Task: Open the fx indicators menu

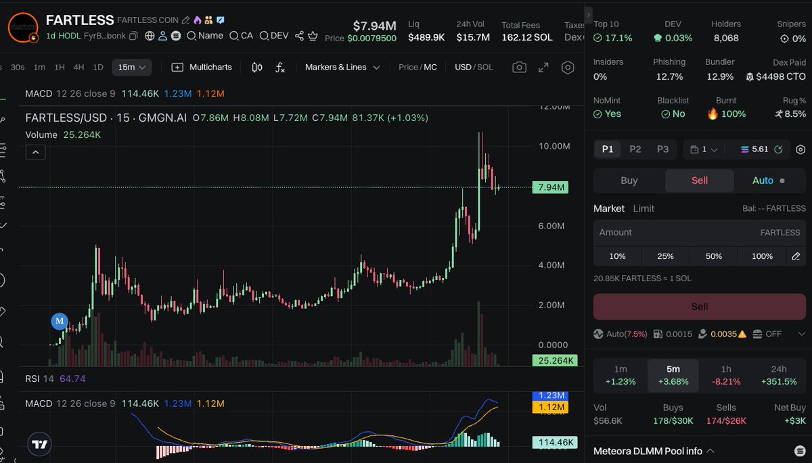Action: tap(280, 67)
